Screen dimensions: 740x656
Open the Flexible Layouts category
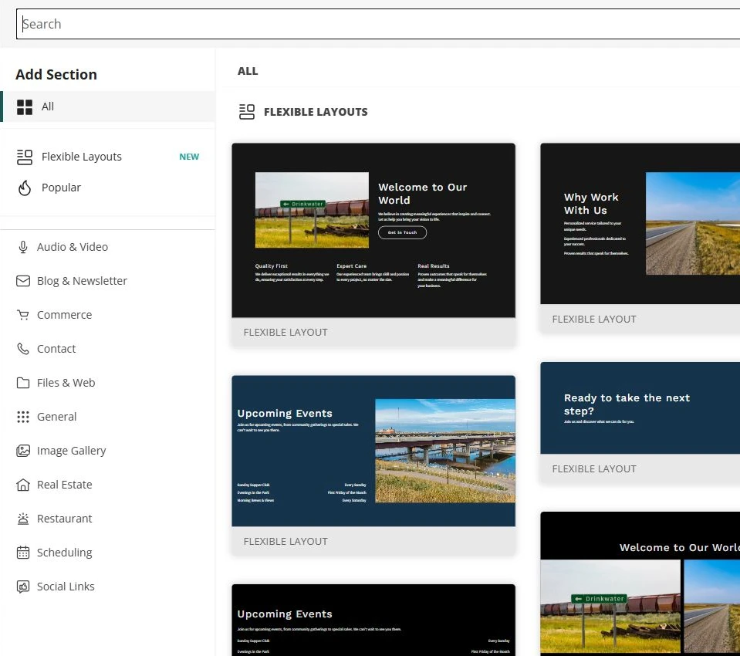(107, 157)
